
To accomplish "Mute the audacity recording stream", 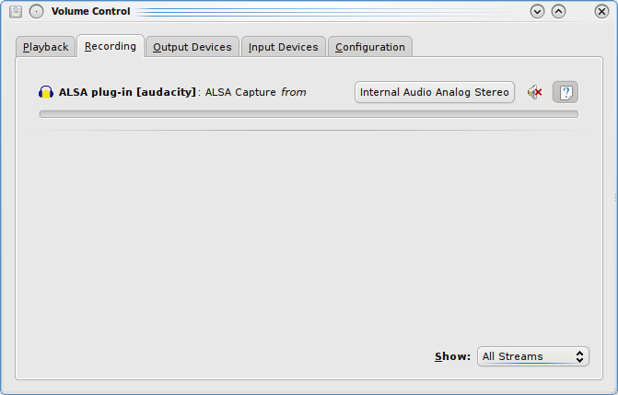I will [x=535, y=92].
